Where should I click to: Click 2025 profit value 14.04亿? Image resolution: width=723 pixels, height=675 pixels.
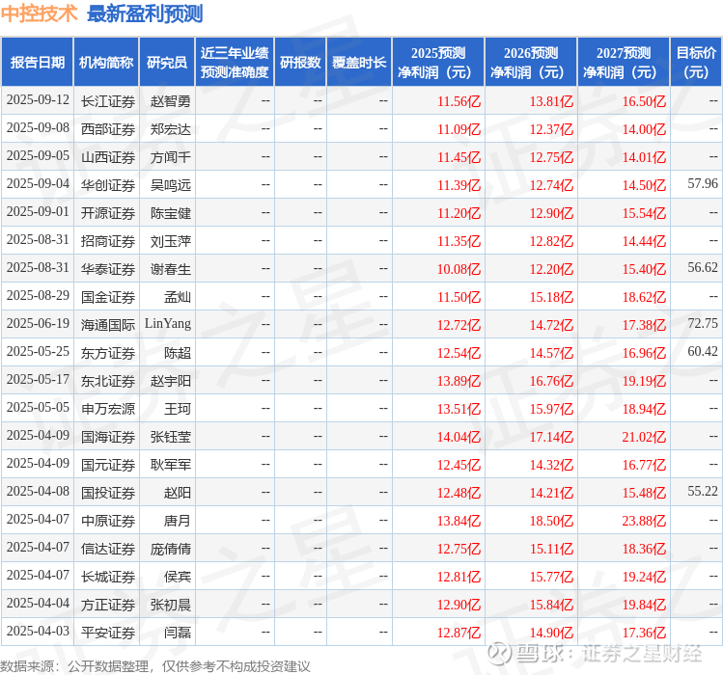459,437
